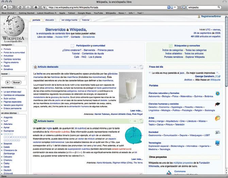Screen dimensions: 228x178
Task: Open the Google Maps bookmark
Action: [84, 13]
